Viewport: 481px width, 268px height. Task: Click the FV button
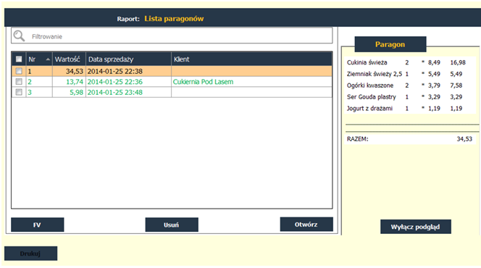[x=38, y=225]
